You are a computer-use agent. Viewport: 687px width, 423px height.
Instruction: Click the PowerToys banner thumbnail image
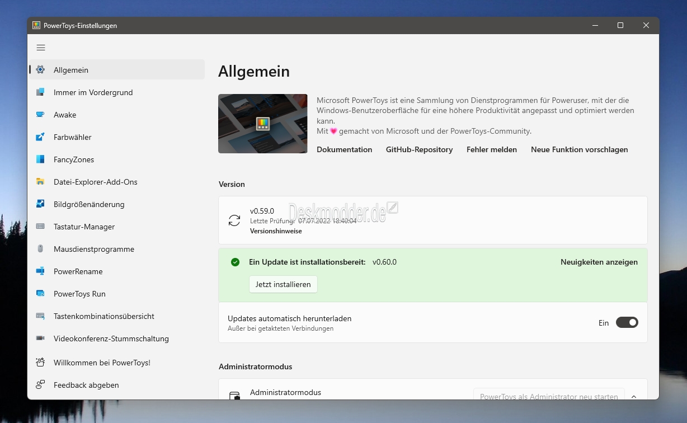coord(263,124)
